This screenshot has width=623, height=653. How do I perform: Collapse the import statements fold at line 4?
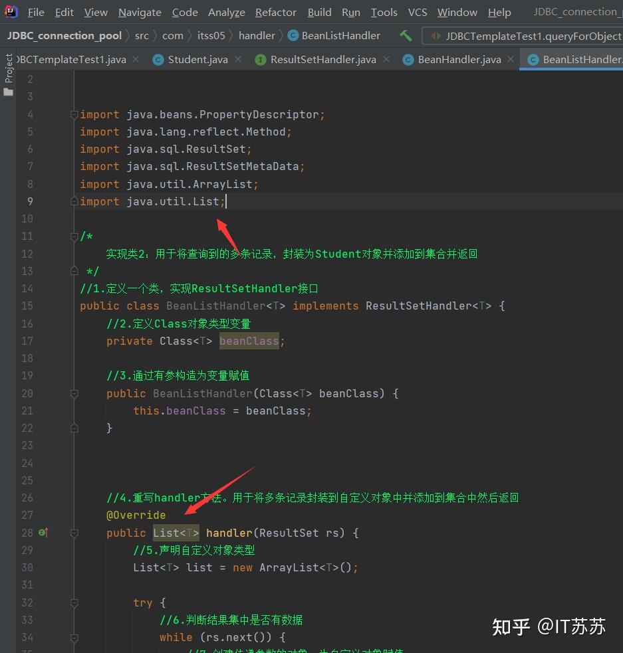(74, 114)
